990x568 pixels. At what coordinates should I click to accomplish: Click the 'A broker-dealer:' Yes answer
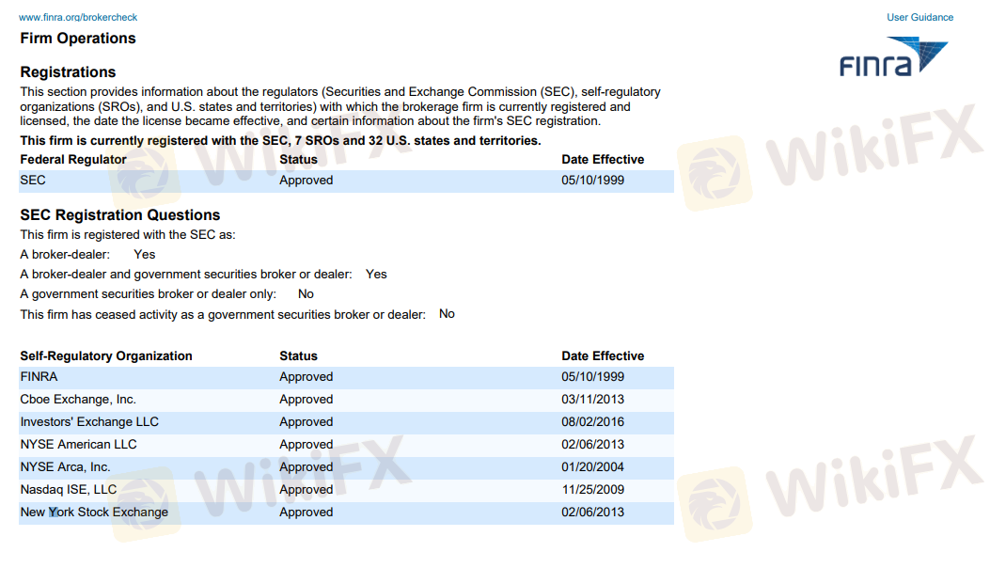pos(145,255)
